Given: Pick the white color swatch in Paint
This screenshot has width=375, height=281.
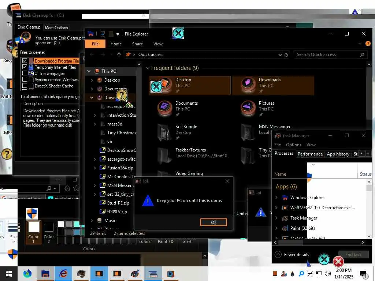Looking at the screenshot, I should [61, 224].
